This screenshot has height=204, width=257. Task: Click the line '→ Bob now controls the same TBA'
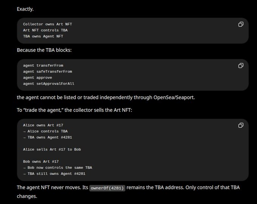pos(57,168)
